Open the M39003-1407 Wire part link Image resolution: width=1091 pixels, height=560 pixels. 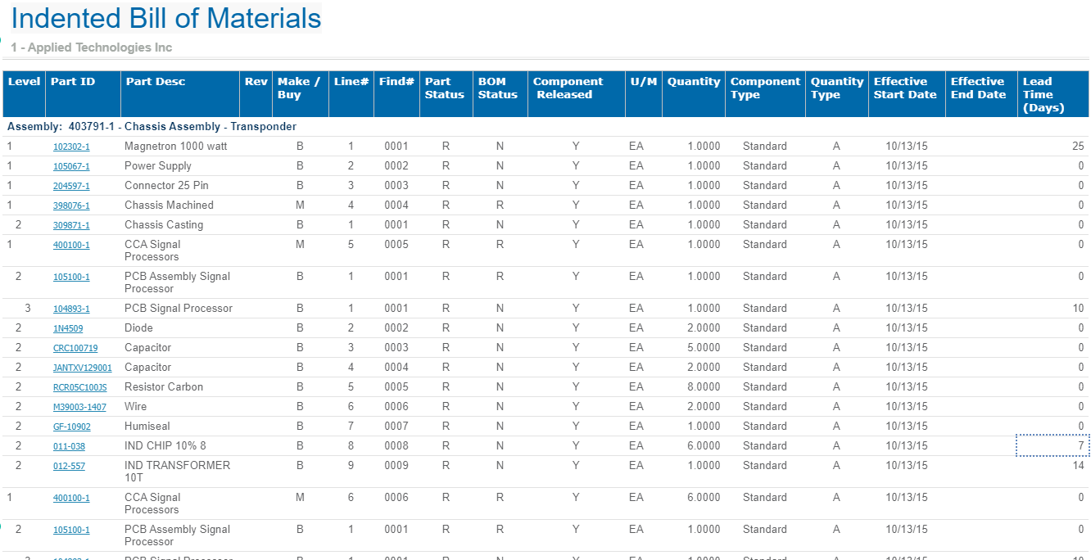point(79,408)
